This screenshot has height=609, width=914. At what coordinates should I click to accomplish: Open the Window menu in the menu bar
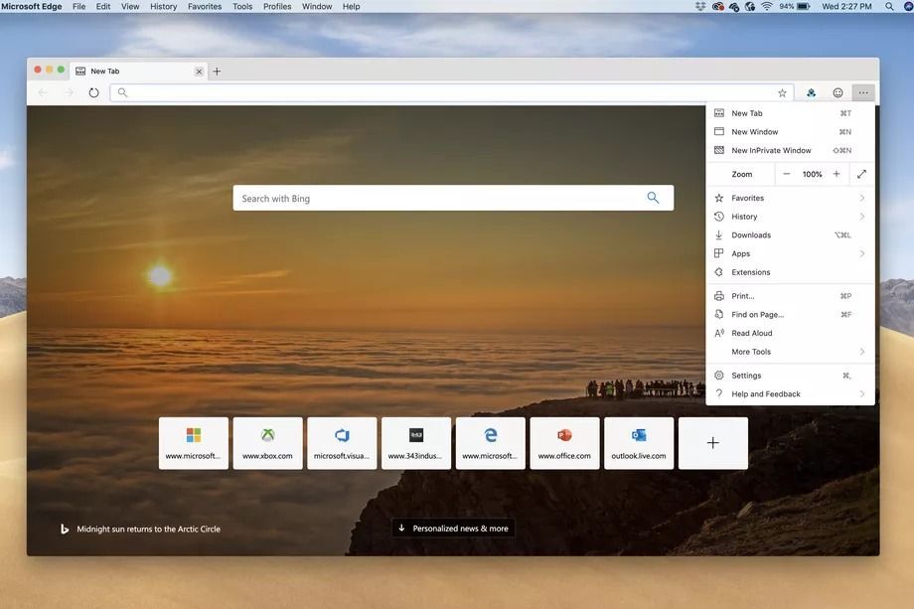click(x=316, y=6)
